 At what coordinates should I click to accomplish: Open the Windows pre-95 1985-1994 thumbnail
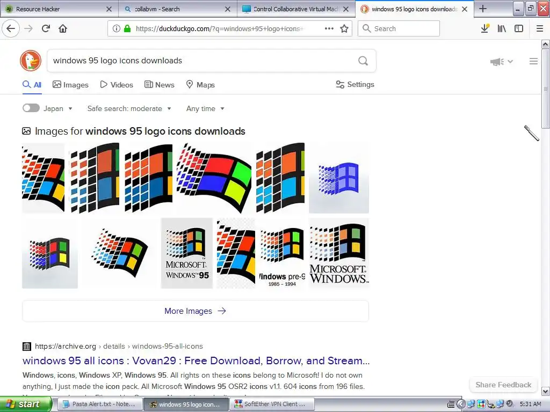pos(282,253)
